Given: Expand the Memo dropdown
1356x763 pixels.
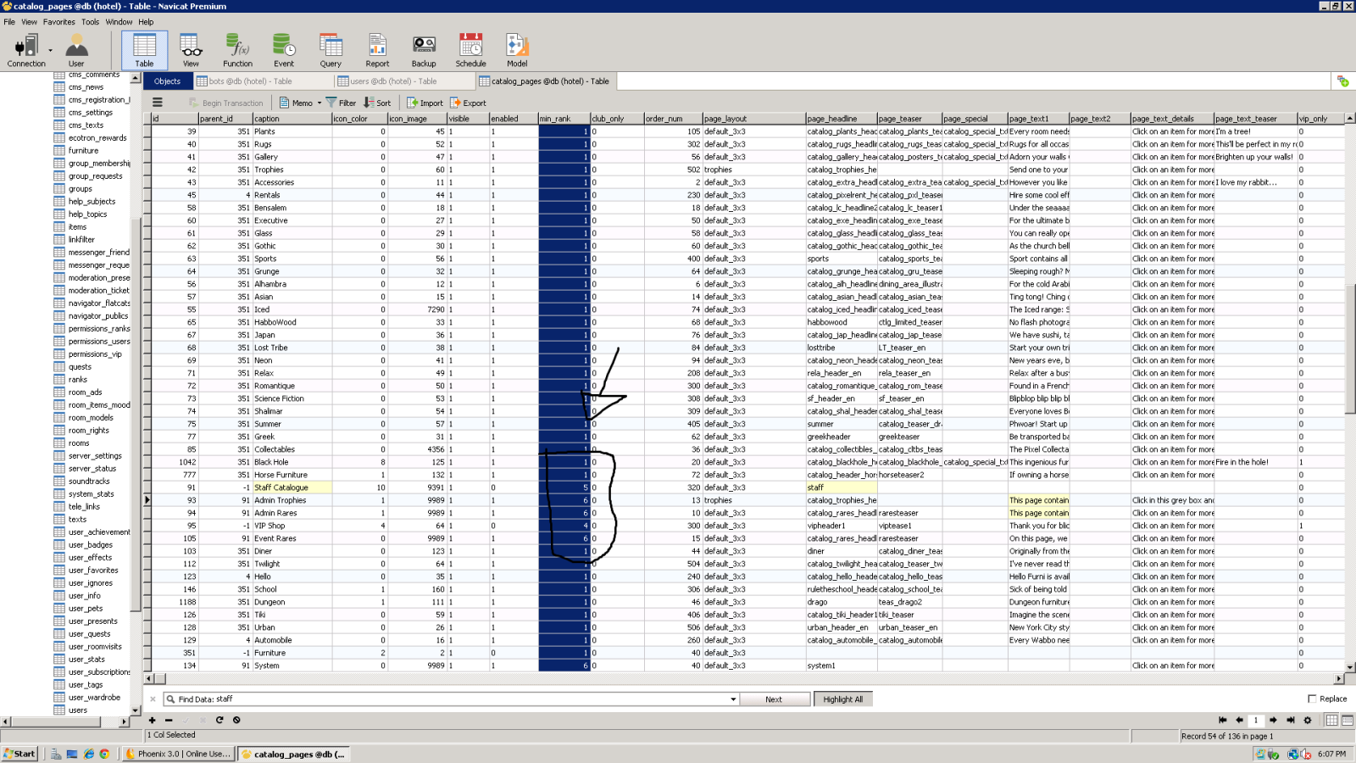Looking at the screenshot, I should point(320,103).
